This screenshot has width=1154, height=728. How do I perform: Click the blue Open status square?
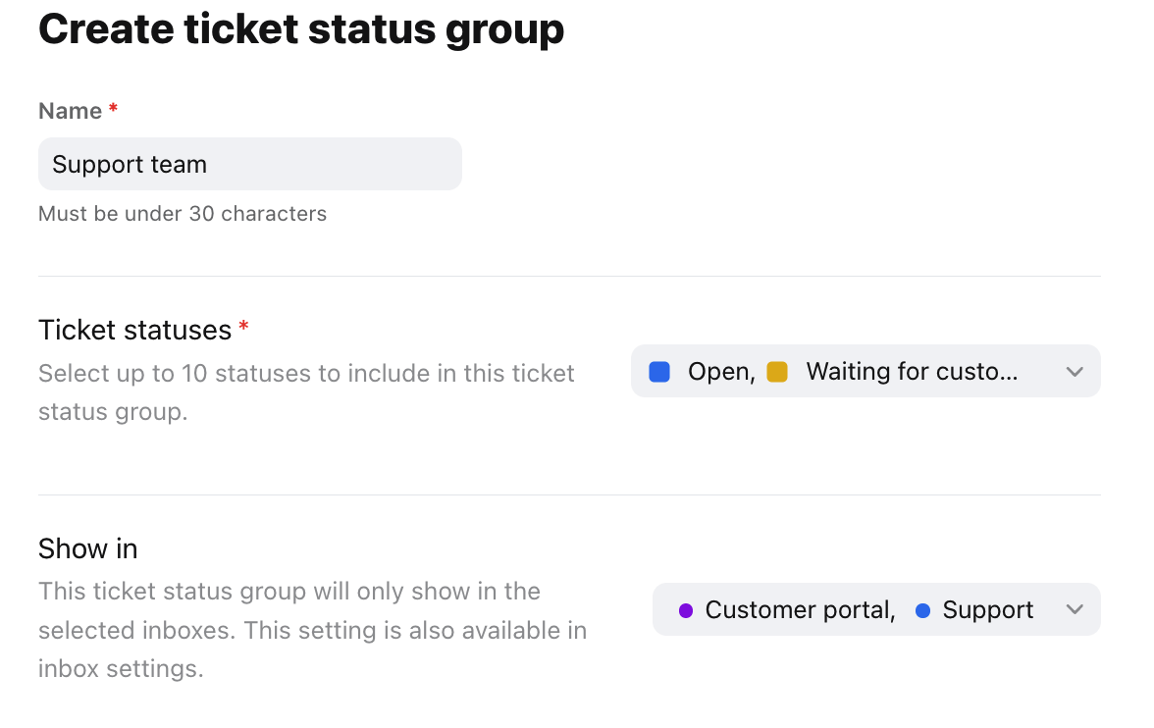coord(659,372)
